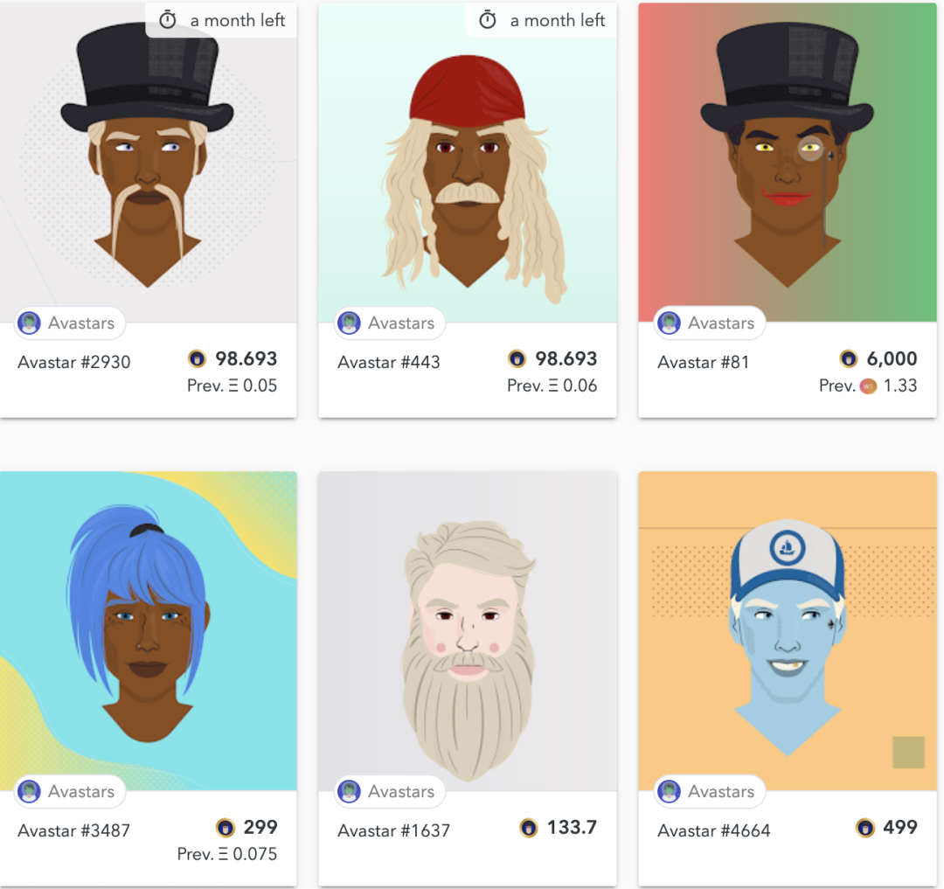The width and height of the screenshot is (944, 889).
Task: Open the Avastar #81 monocle portrait
Action: [x=788, y=163]
